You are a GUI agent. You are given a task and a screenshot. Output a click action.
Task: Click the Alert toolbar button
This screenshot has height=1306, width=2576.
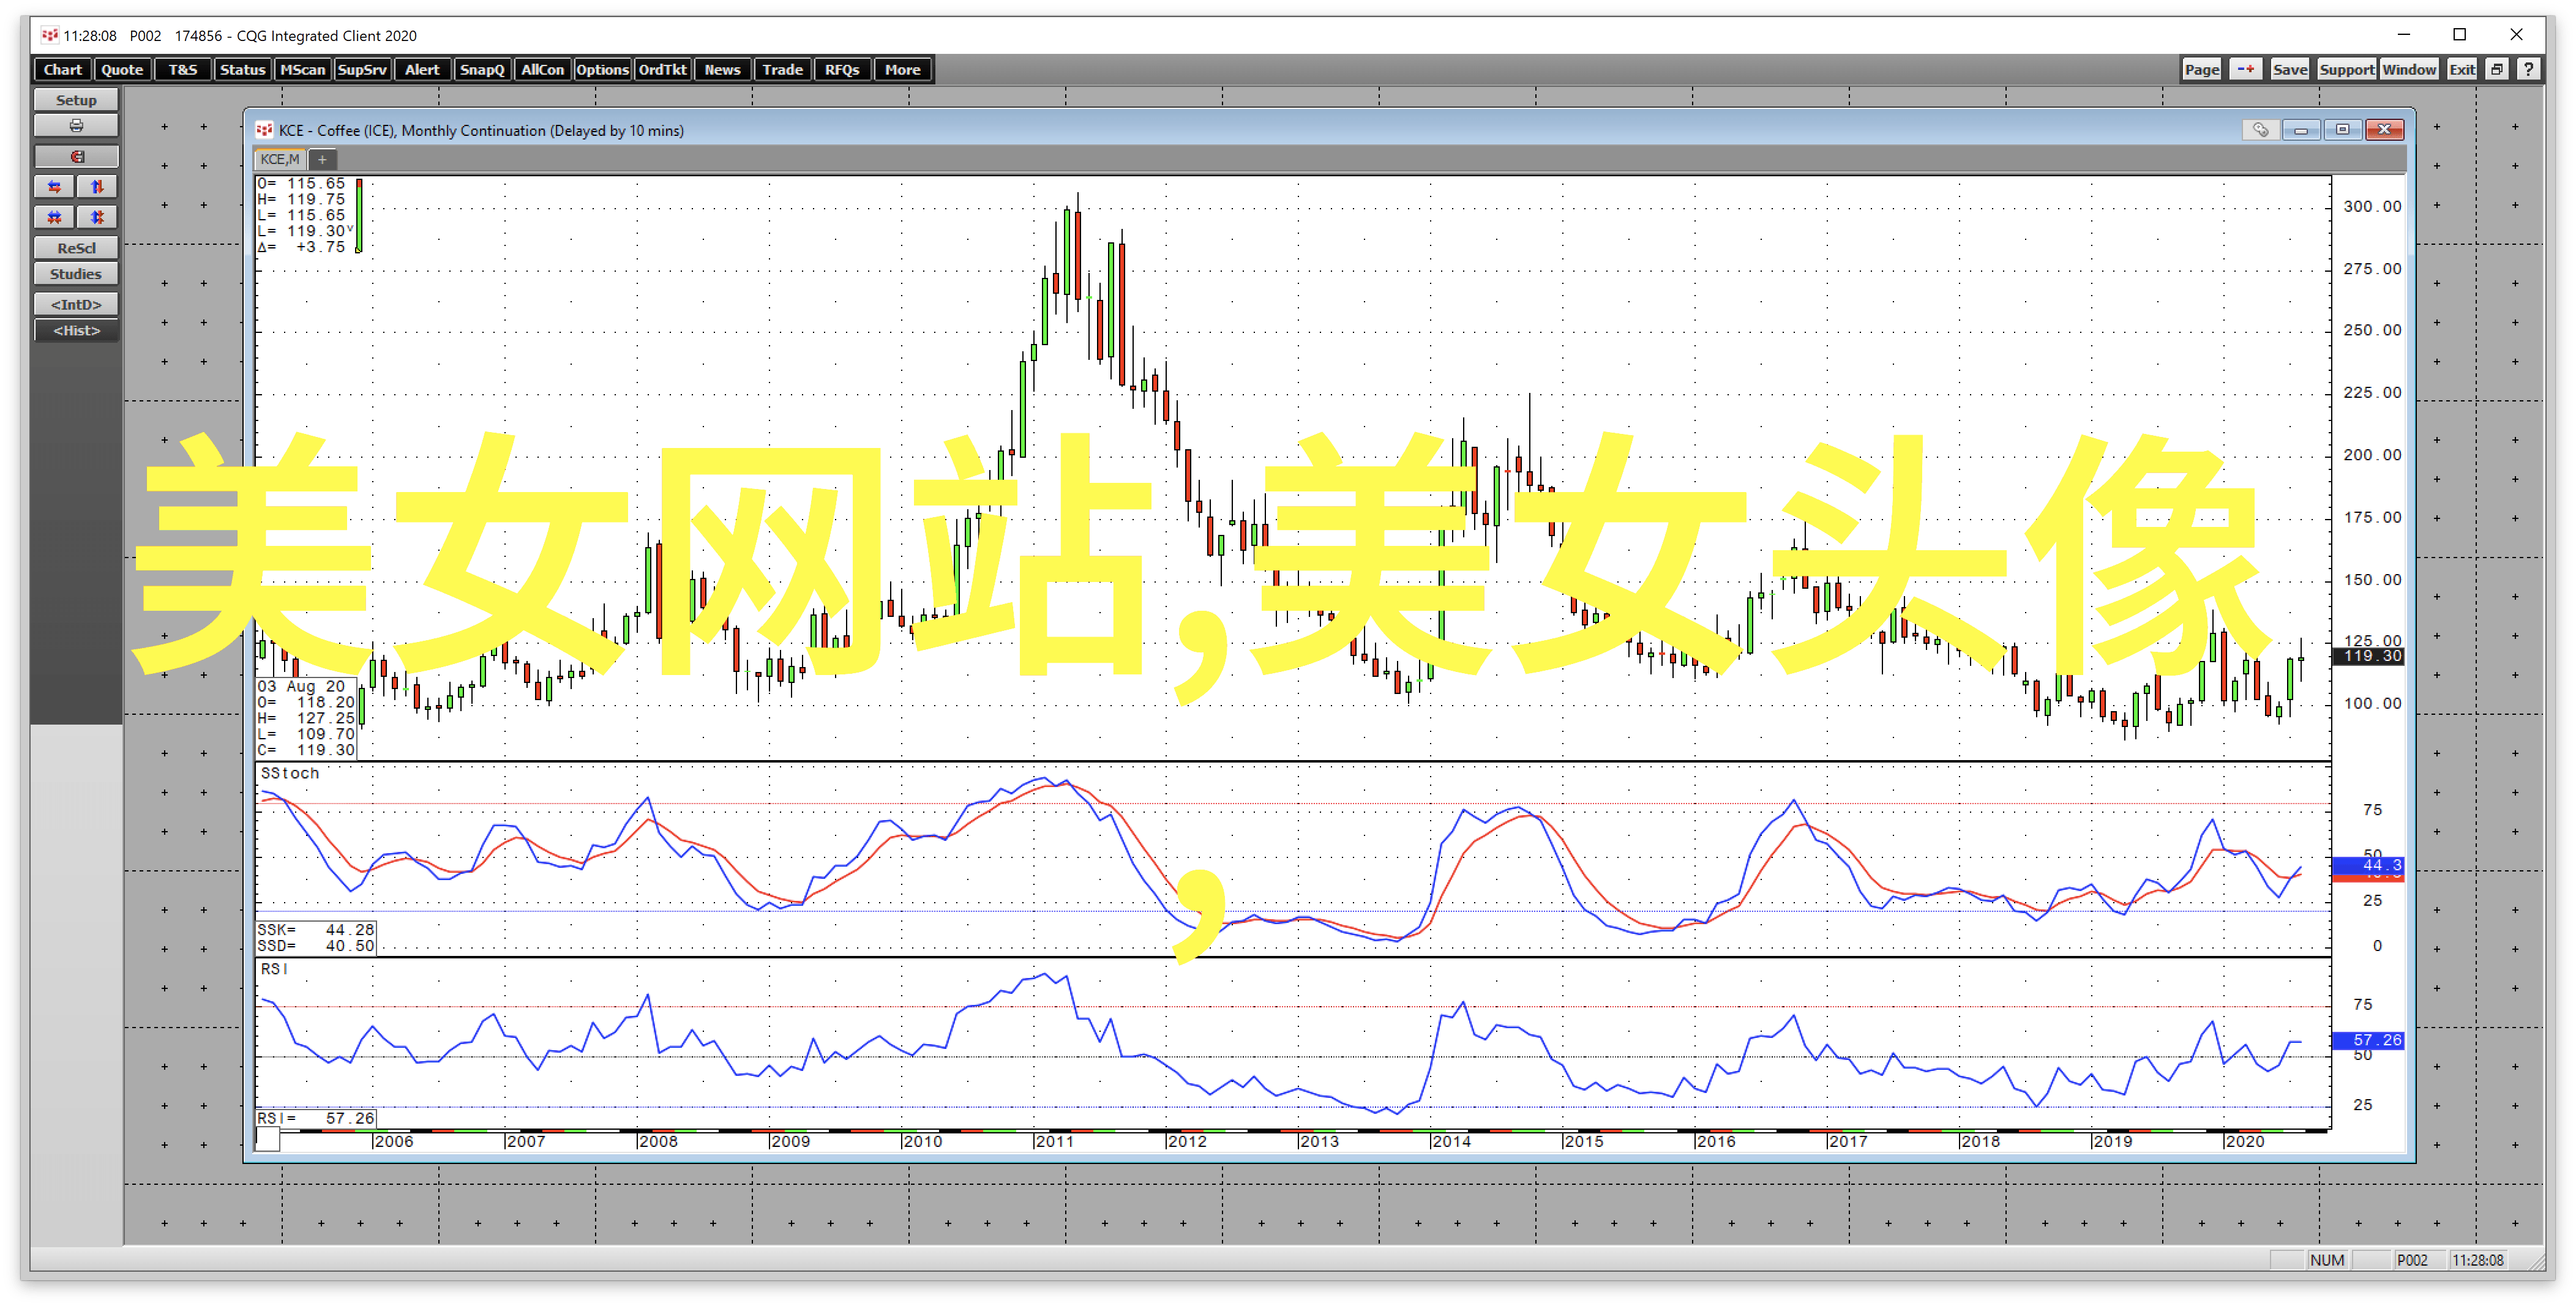(422, 70)
